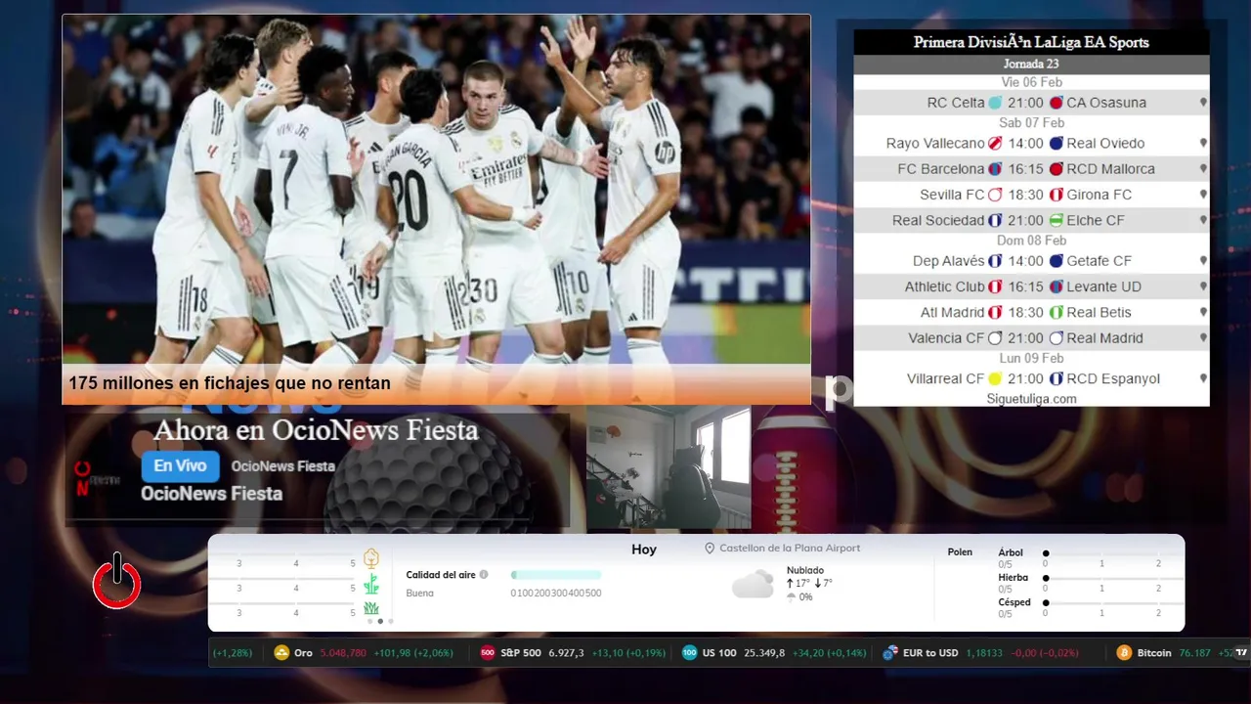Select the Real Madrid crest
Image resolution: width=1251 pixels, height=704 pixels.
click(x=1057, y=338)
